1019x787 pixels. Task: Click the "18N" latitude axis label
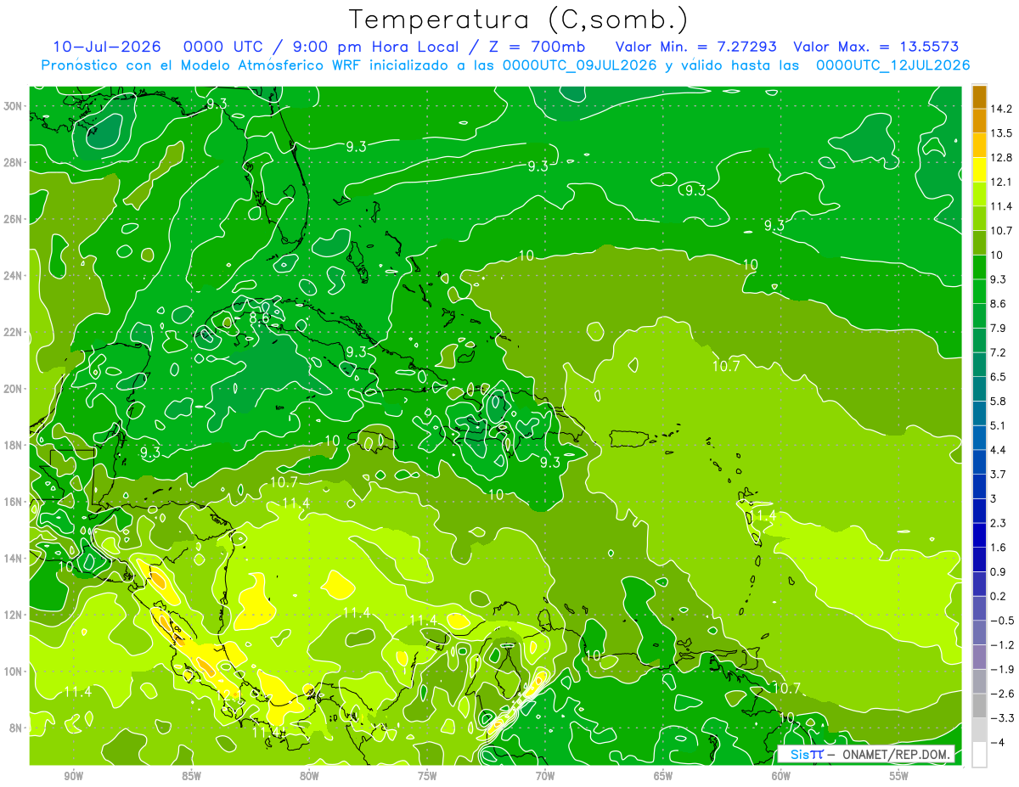(13, 445)
